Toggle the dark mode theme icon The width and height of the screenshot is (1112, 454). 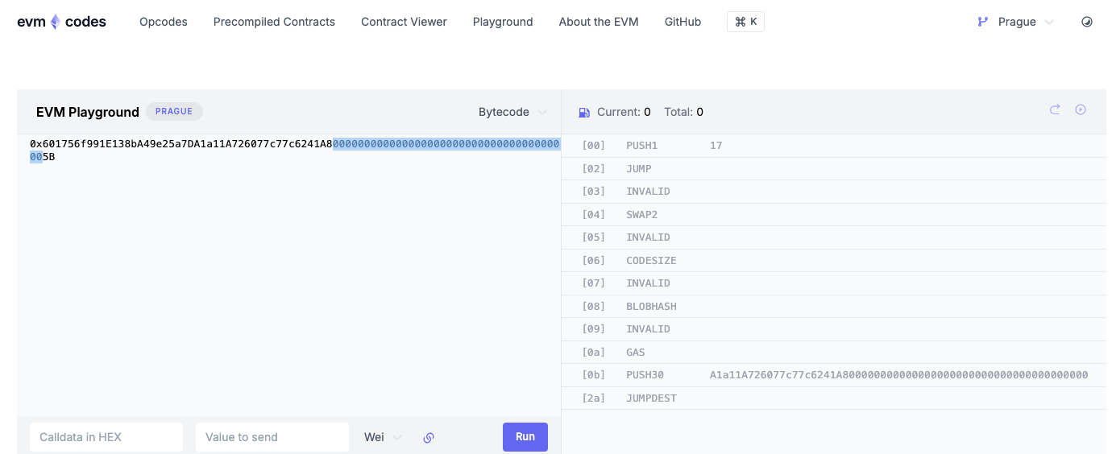pos(1086,22)
